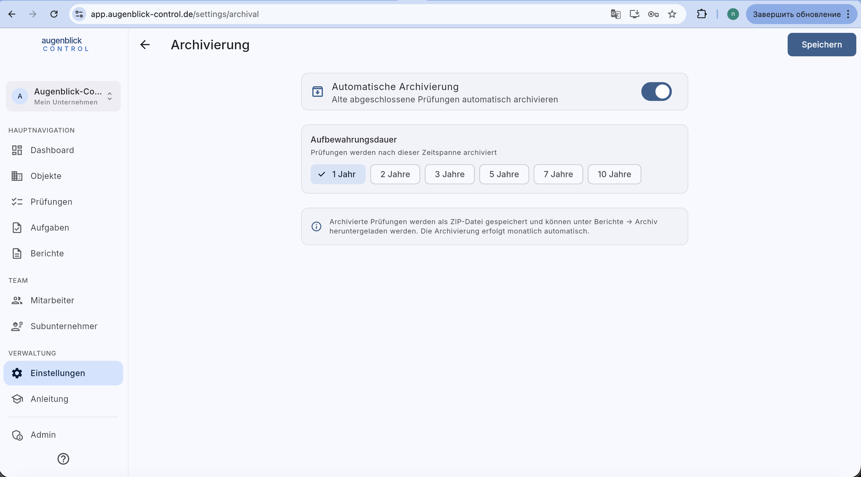Open Subunternehmer in the sidebar

point(63,326)
